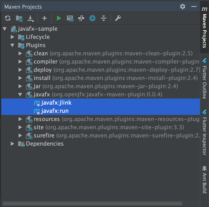The height and width of the screenshot is (207, 209).
Task: Click Add Maven Projects plus icon
Action: [44, 18]
